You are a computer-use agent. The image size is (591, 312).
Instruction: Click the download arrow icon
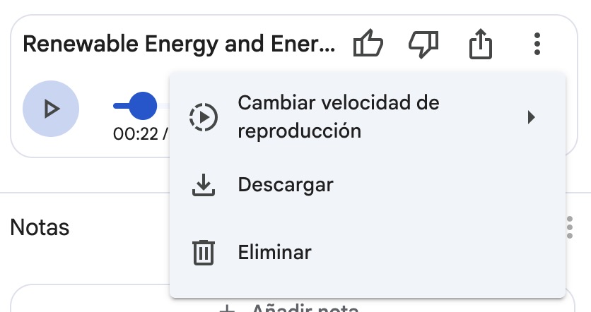(204, 185)
